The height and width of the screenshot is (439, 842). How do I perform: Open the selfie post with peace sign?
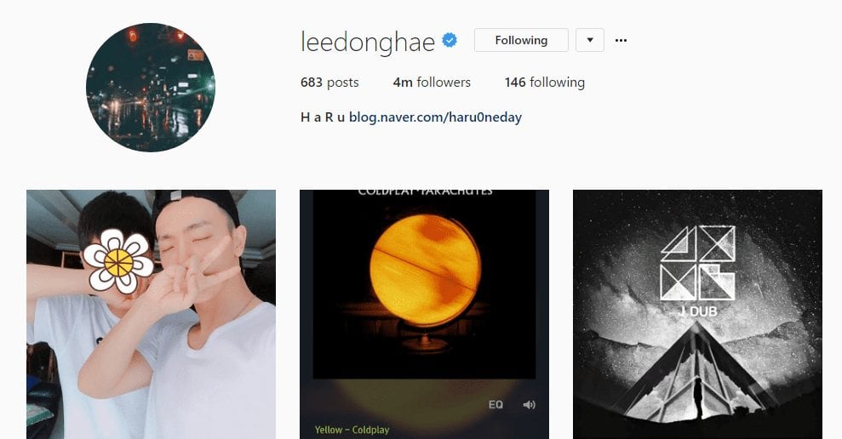tap(151, 315)
